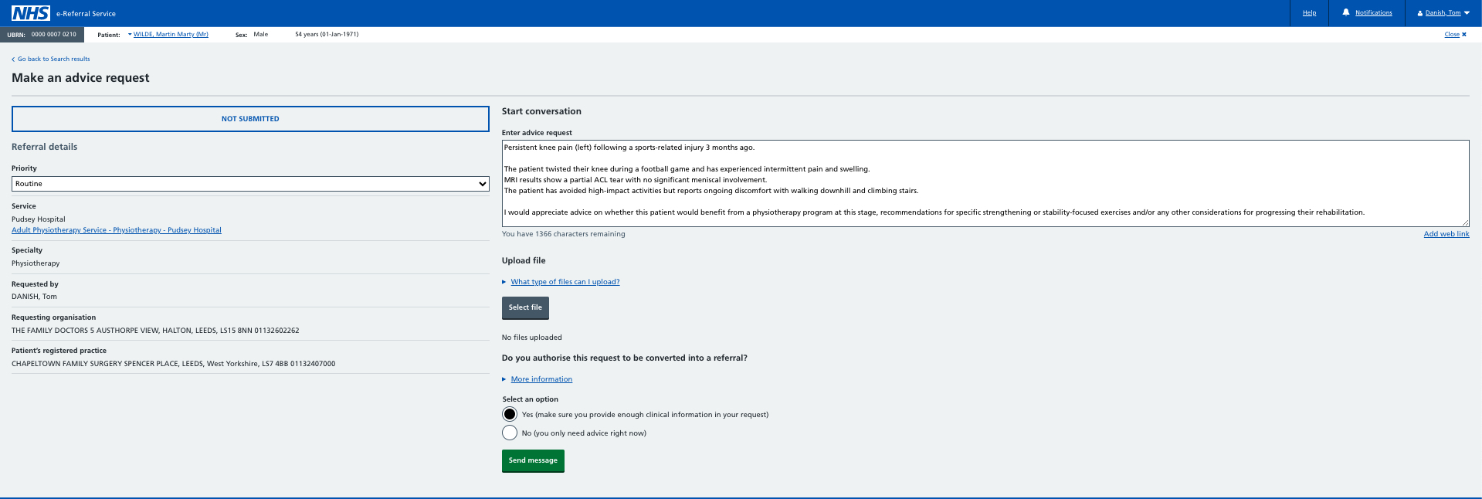Viewport: 1482px width, 499px height.
Task: Open Adult Physiotherapy Service Pudsey Hospital link
Action: point(117,230)
